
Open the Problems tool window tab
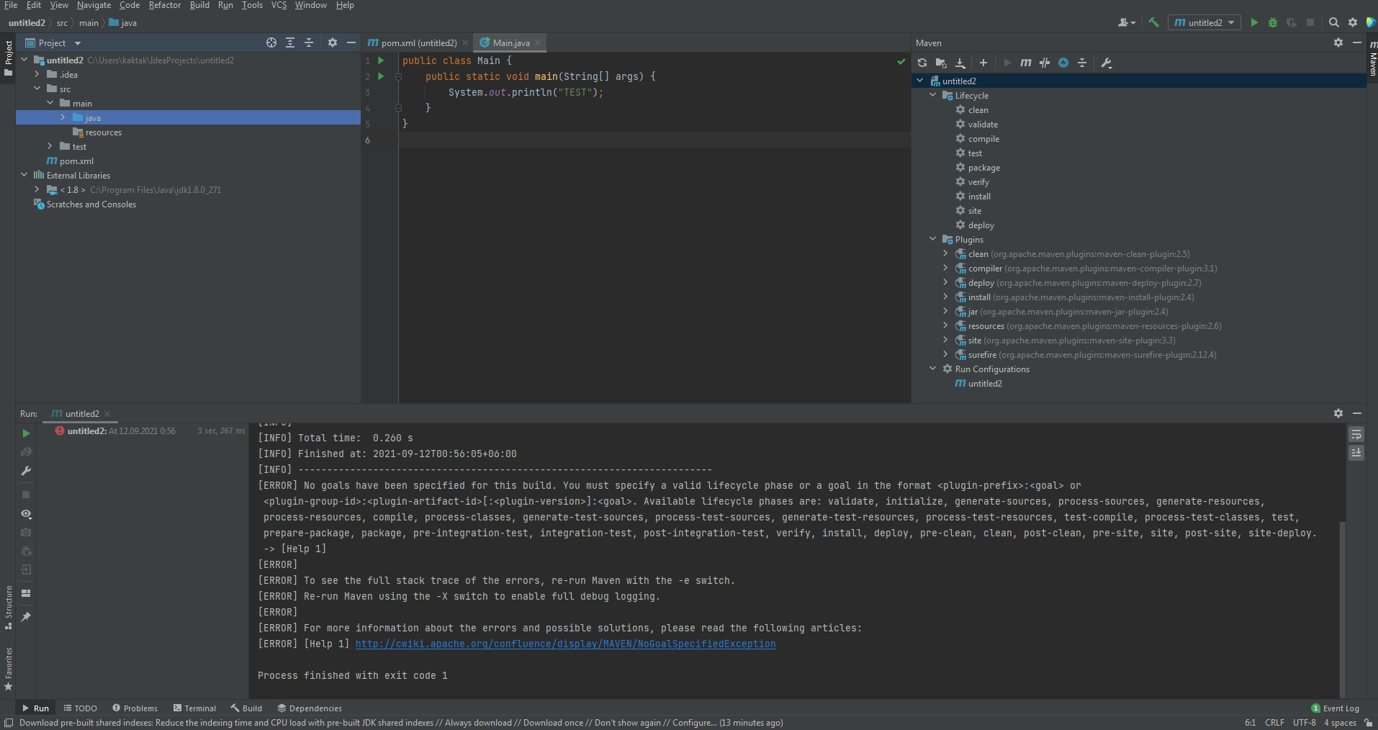point(135,708)
